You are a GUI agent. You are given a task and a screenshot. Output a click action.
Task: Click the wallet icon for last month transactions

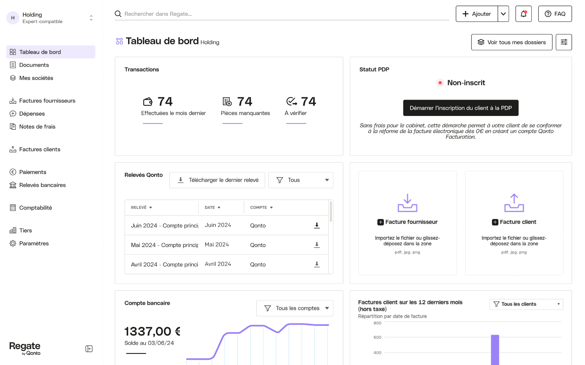coord(148,102)
